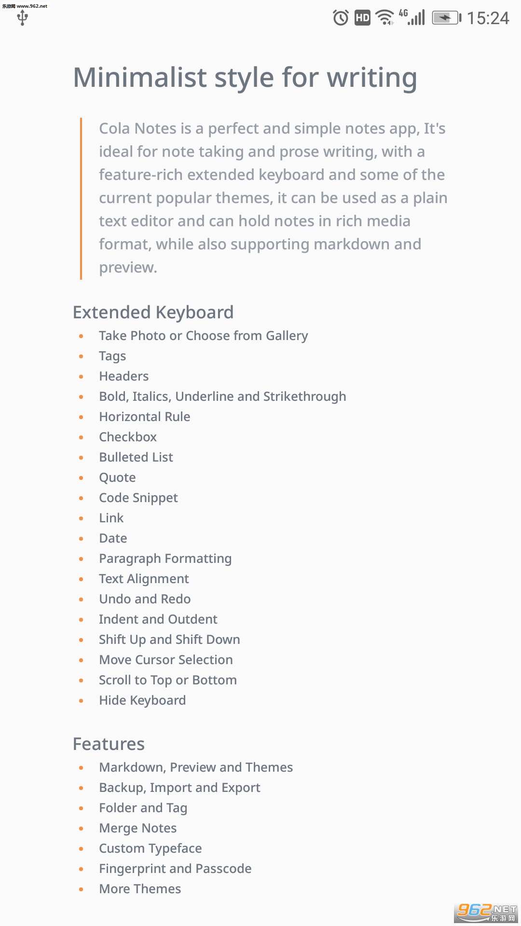Tap the USB connection icon
This screenshot has width=521, height=926.
[x=22, y=18]
